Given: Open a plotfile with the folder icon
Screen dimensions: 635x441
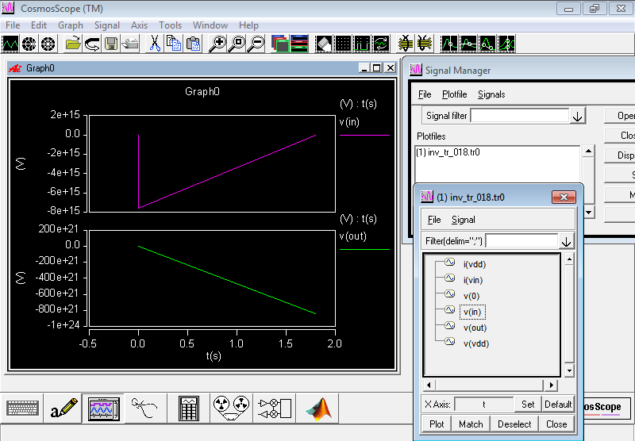Looking at the screenshot, I should pyautogui.click(x=73, y=44).
